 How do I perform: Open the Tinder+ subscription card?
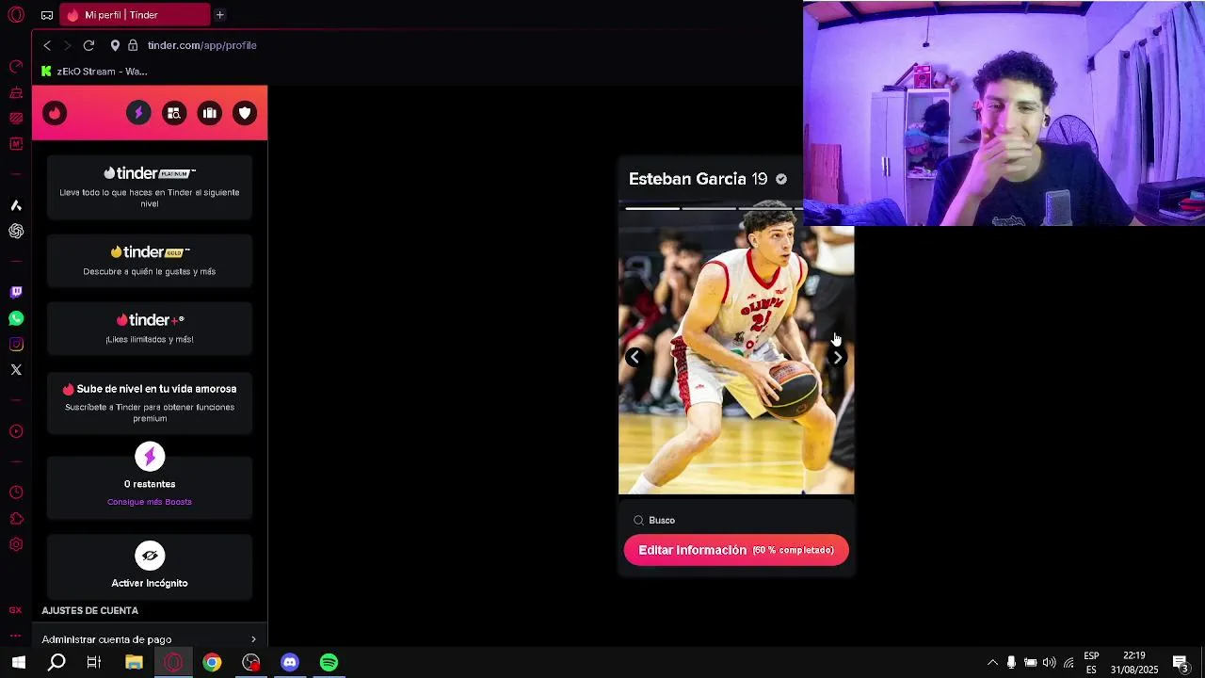[x=150, y=329]
